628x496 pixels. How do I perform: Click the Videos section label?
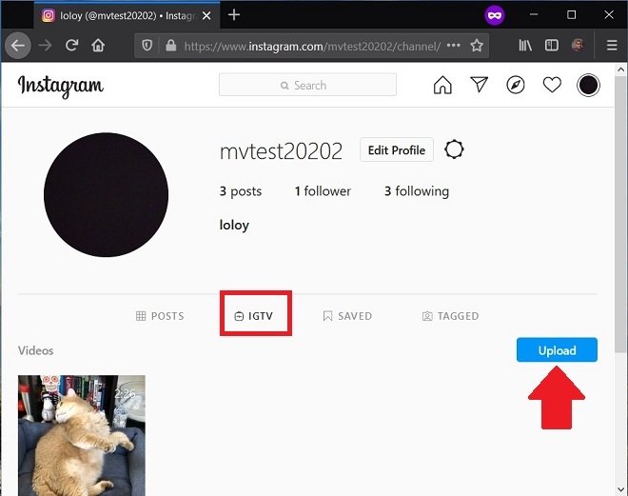[x=35, y=350]
